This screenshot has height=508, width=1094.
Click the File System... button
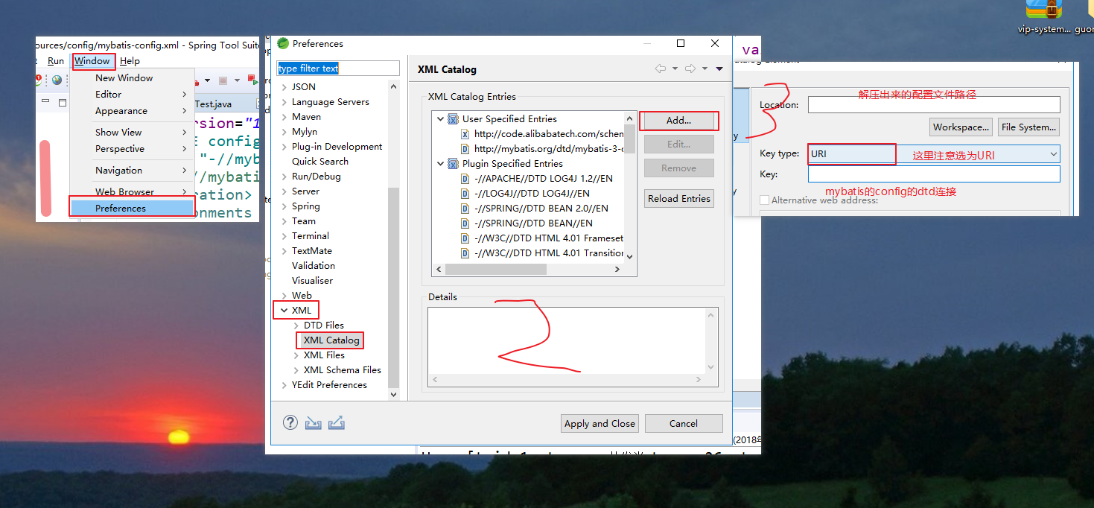(1028, 127)
